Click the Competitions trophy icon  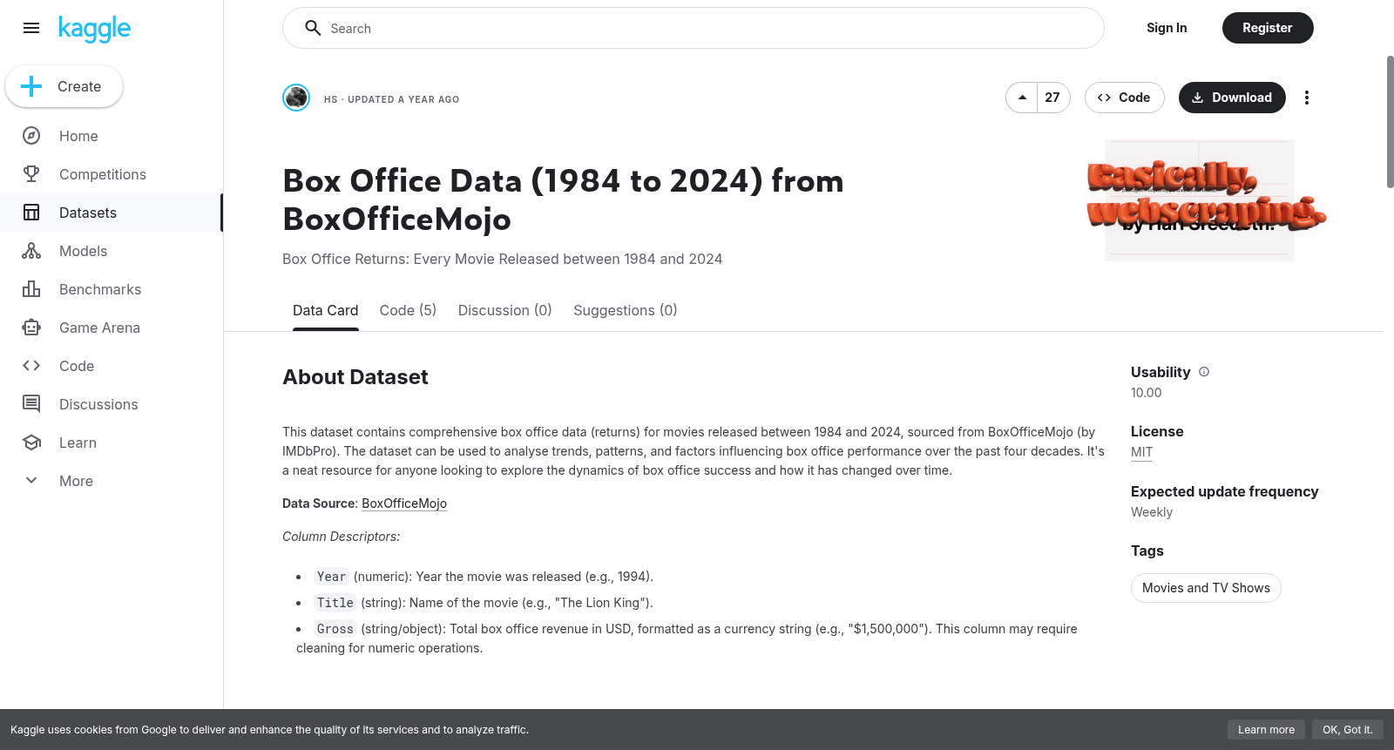click(x=31, y=174)
